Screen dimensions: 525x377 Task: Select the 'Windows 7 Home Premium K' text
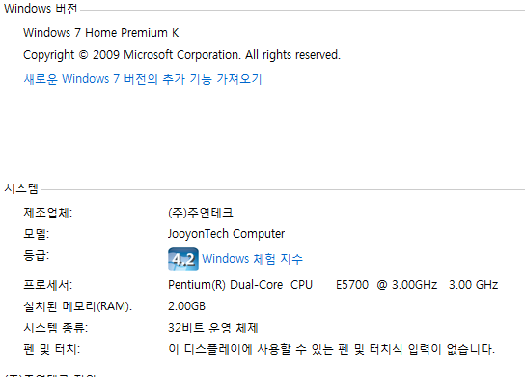coord(100,33)
